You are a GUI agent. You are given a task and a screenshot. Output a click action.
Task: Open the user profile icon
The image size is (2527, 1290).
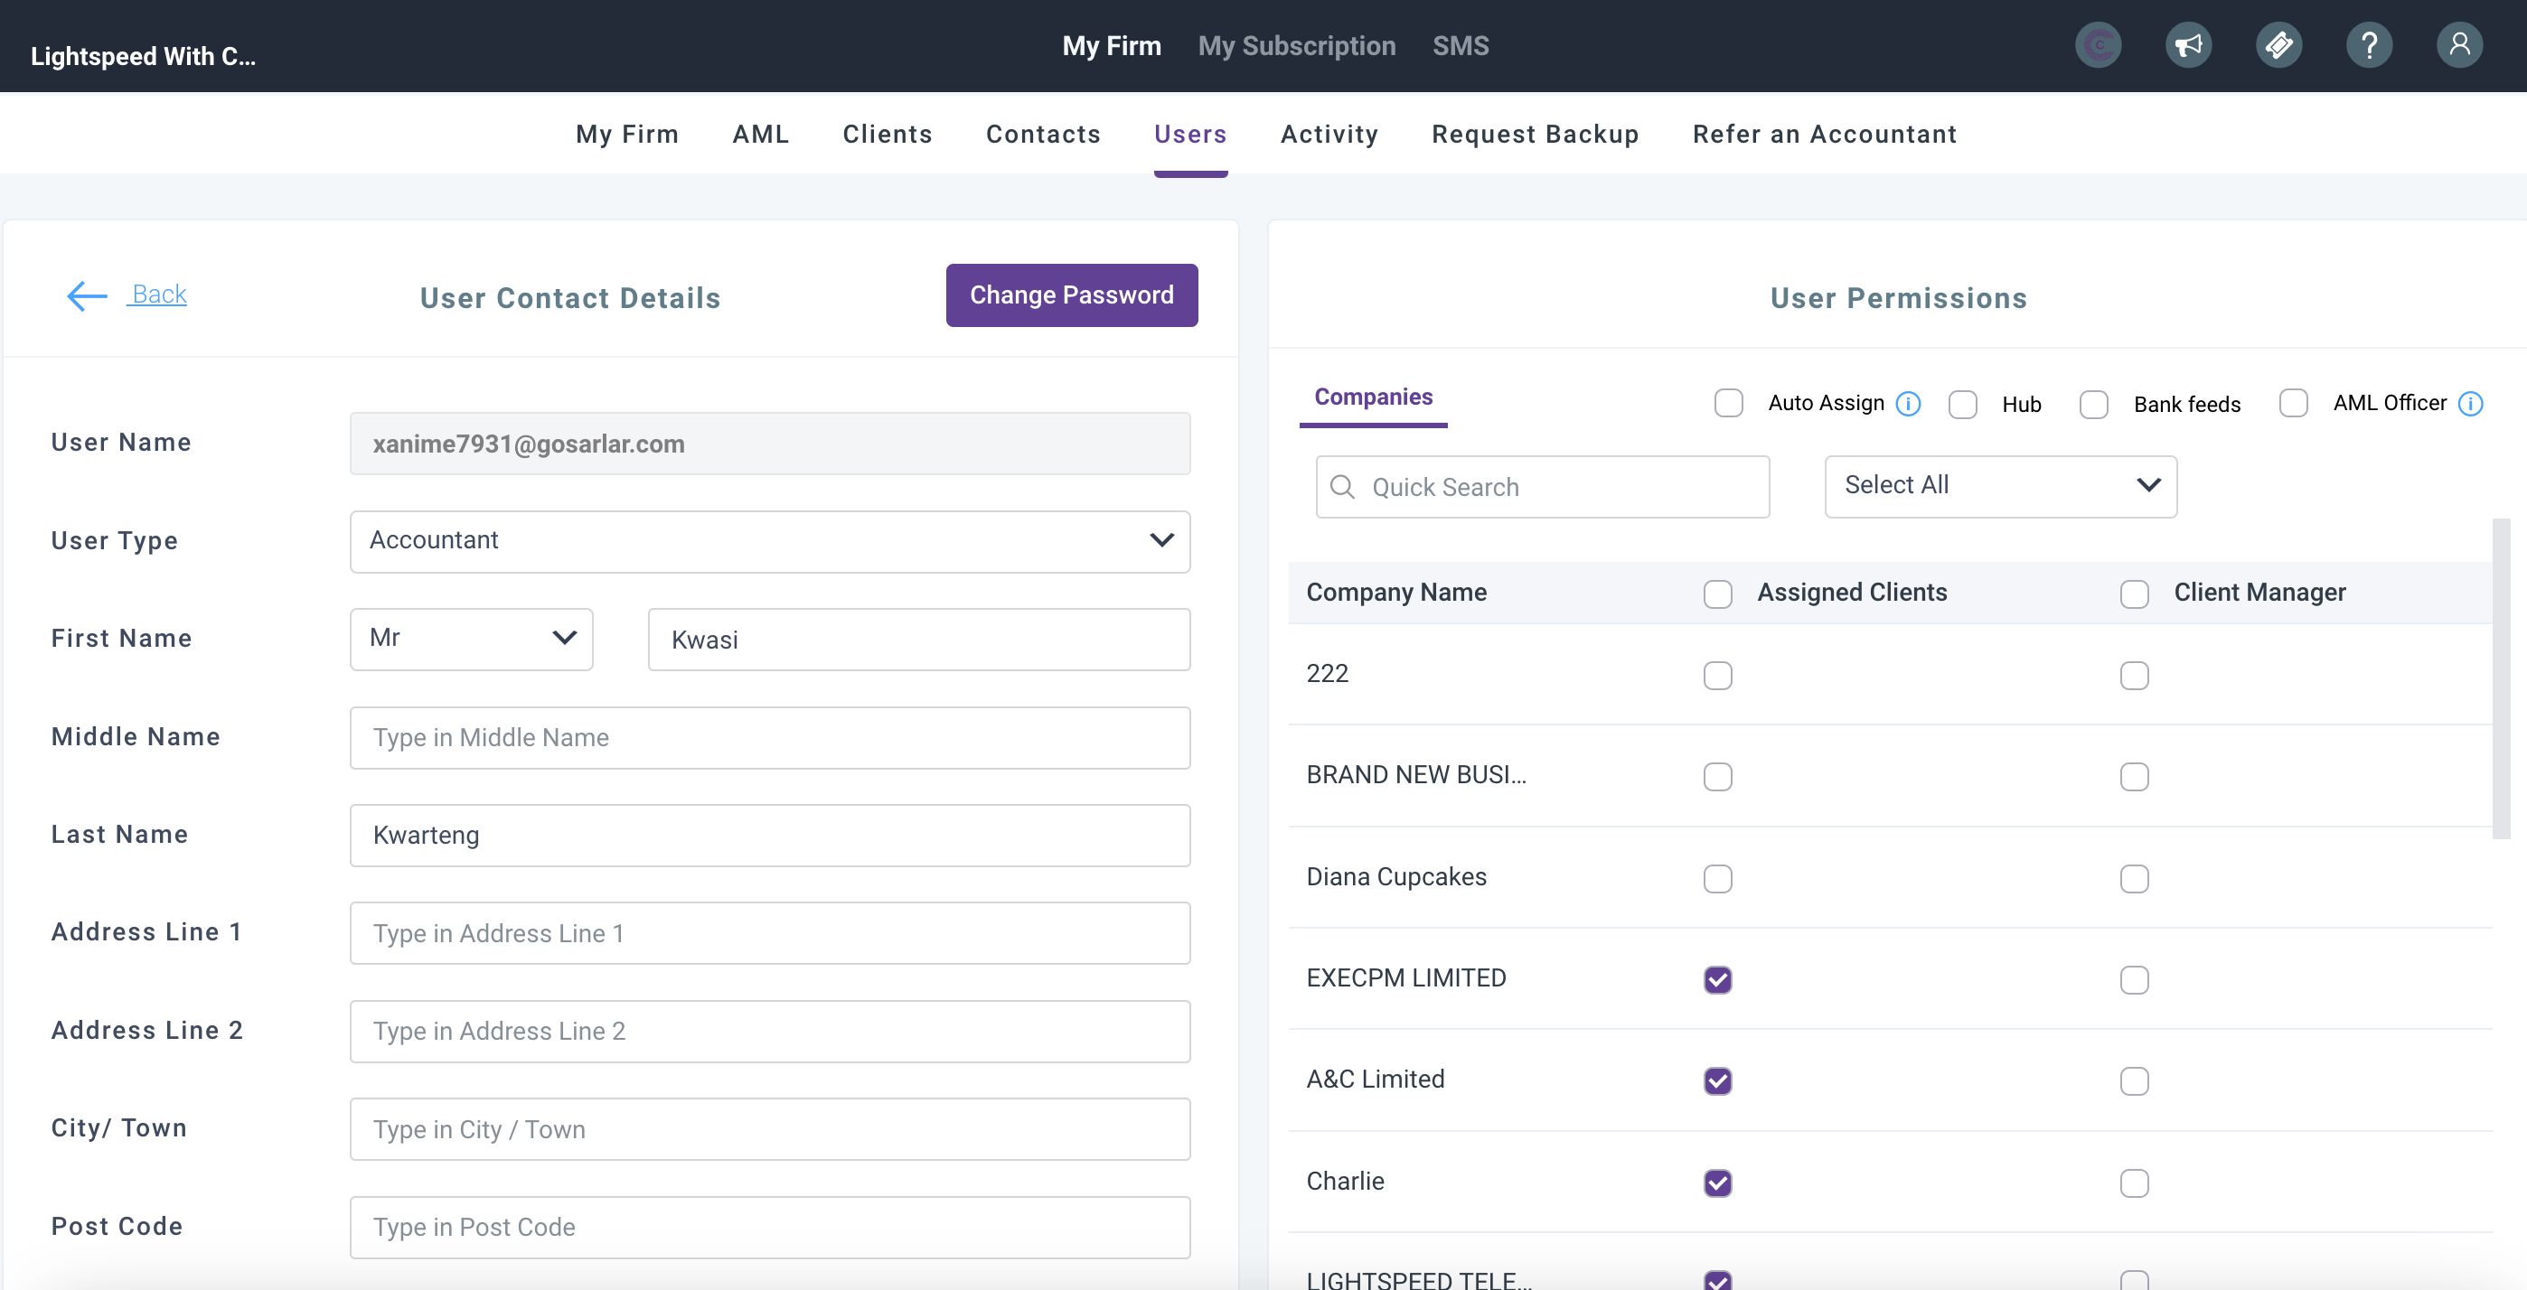pos(2458,45)
